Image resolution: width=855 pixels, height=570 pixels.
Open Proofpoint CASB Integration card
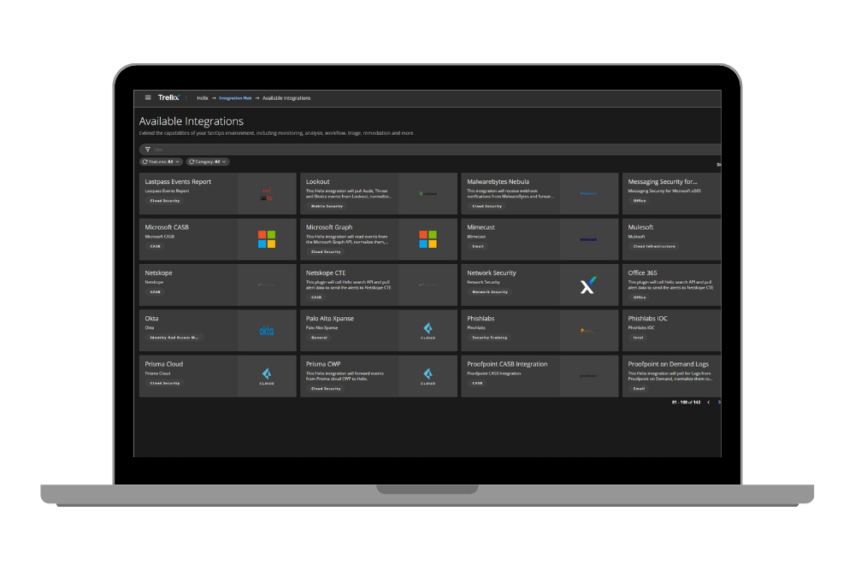[540, 377]
